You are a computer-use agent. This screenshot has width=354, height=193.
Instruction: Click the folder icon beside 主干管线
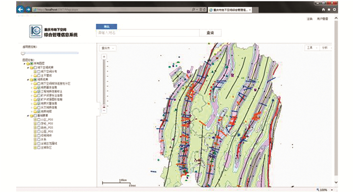click(35, 75)
